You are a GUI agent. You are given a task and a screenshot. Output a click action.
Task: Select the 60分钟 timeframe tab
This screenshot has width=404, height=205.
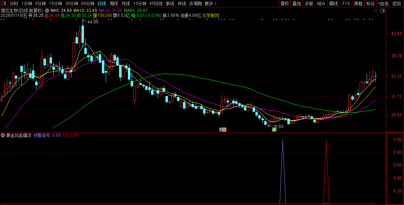coord(87,4)
